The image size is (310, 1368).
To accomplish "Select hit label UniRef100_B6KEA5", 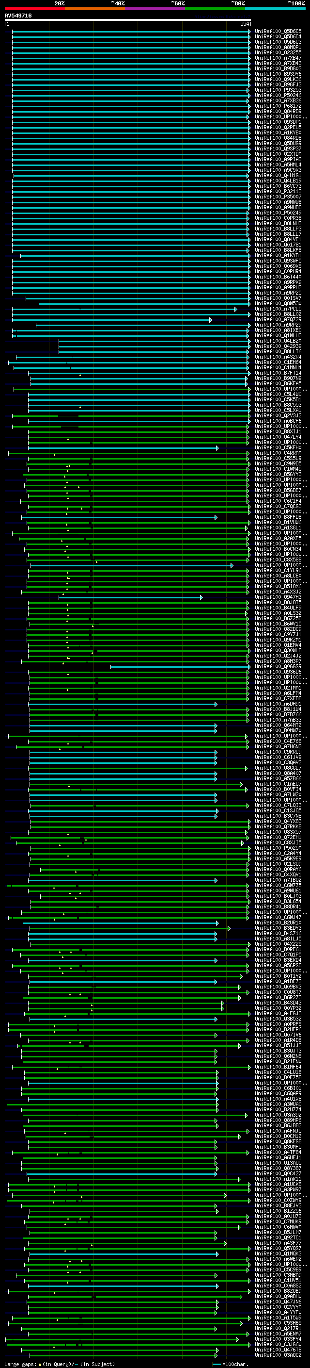I will coord(278,384).
